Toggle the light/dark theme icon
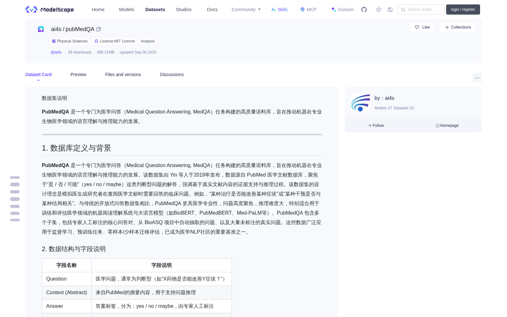507x317 pixels. pyautogui.click(x=379, y=10)
